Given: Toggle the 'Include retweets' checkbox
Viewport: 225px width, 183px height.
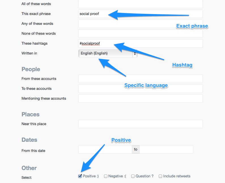Looking at the screenshot, I should 160,176.
